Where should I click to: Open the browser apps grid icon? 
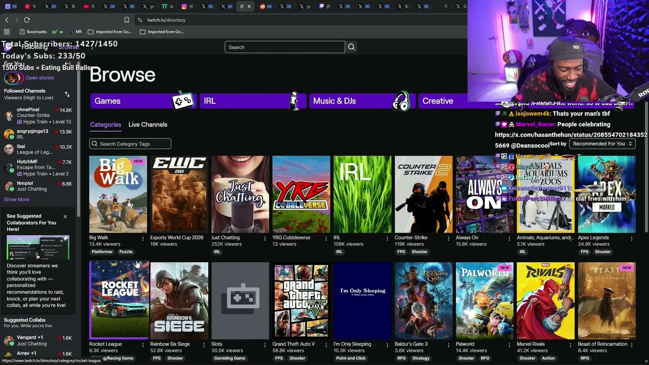(7, 31)
